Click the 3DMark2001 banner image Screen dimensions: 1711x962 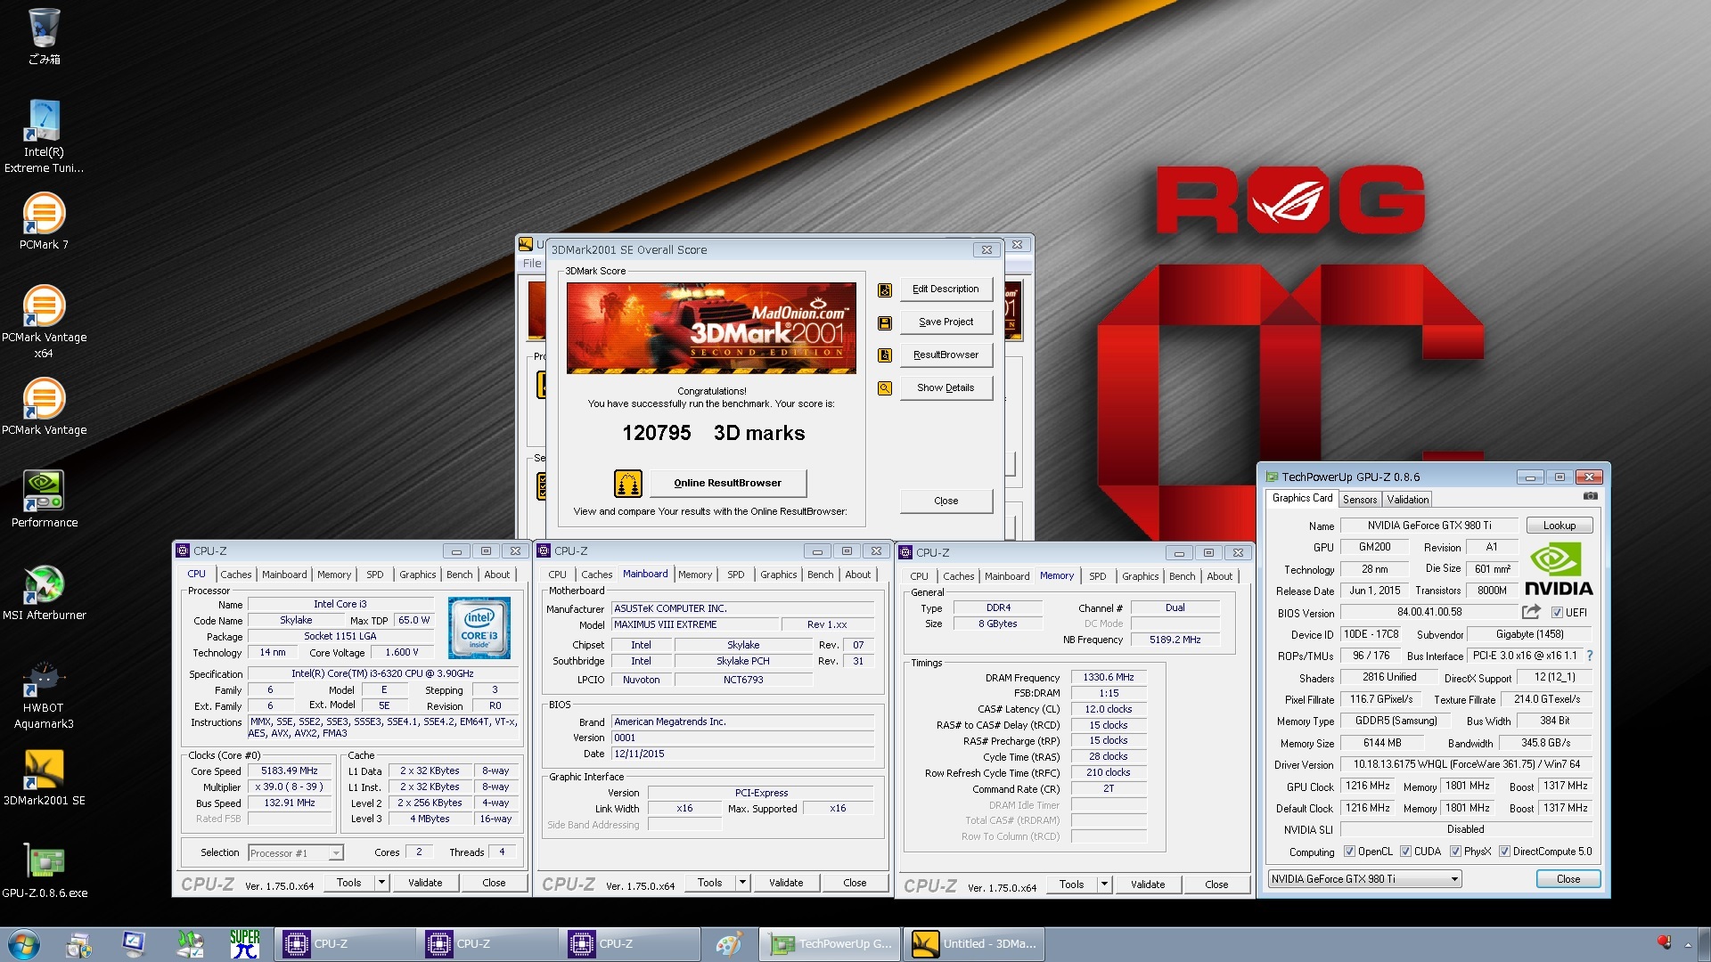[711, 328]
